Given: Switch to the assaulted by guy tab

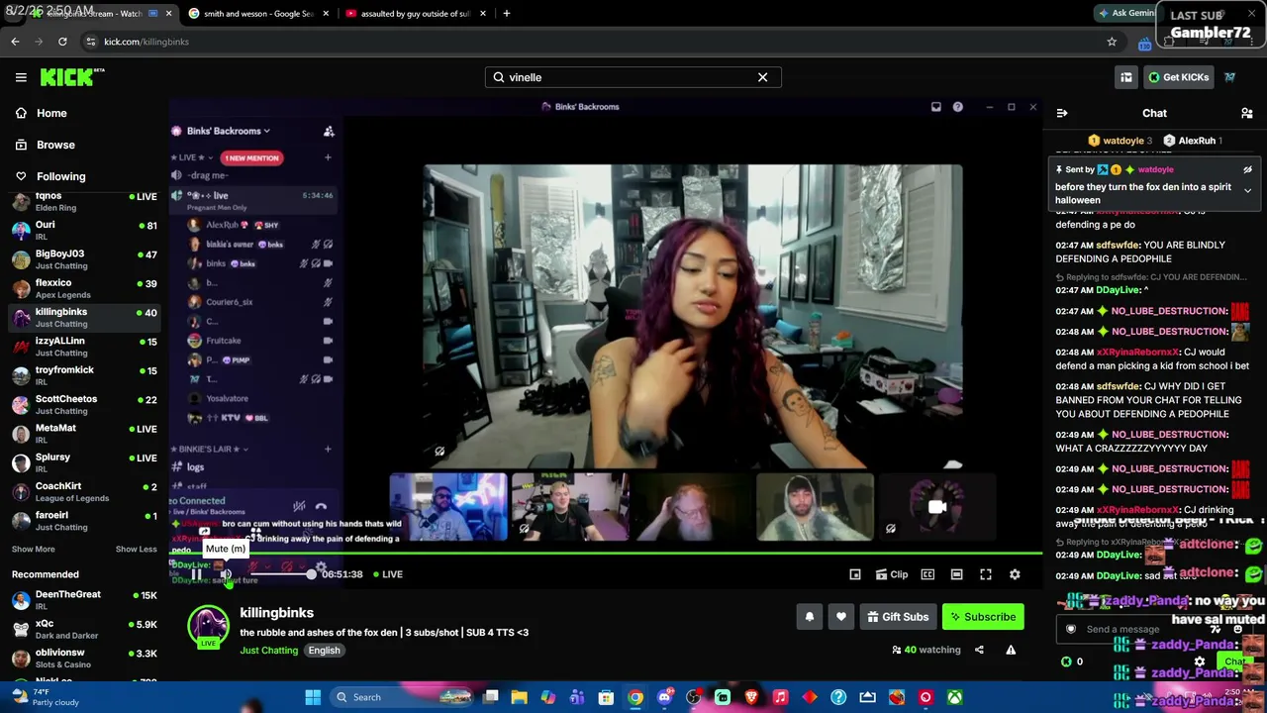Looking at the screenshot, I should 415,14.
